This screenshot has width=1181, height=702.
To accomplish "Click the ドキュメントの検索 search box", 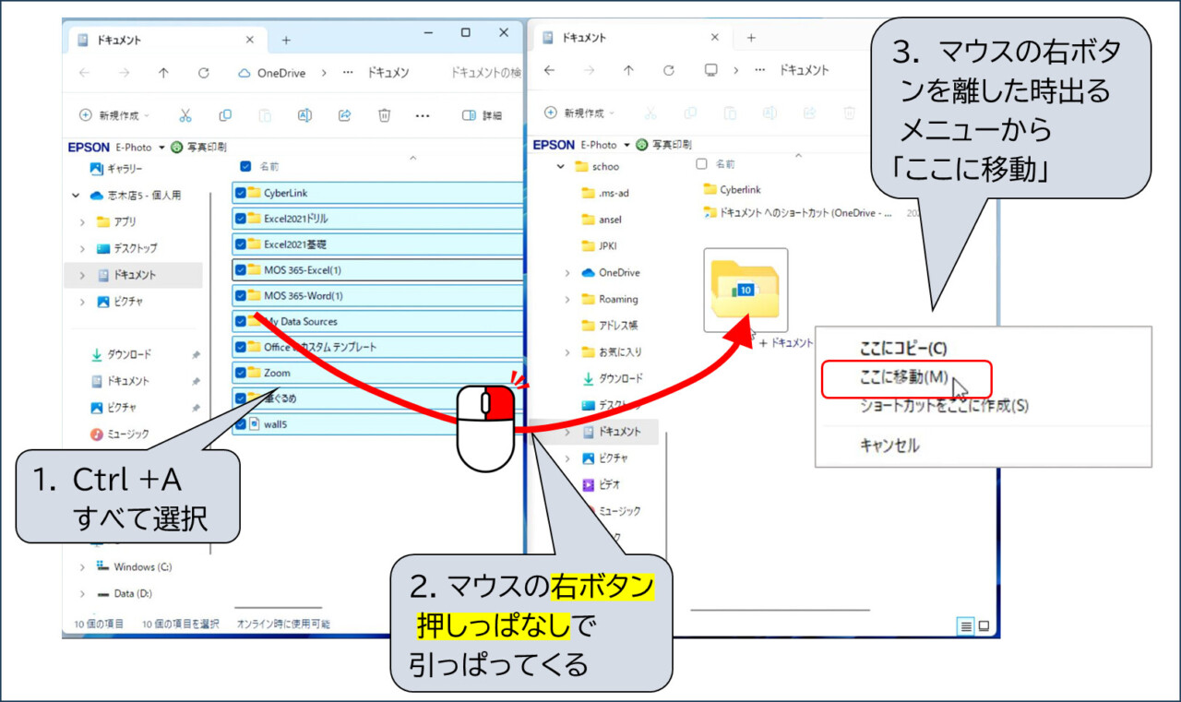I will [x=484, y=73].
